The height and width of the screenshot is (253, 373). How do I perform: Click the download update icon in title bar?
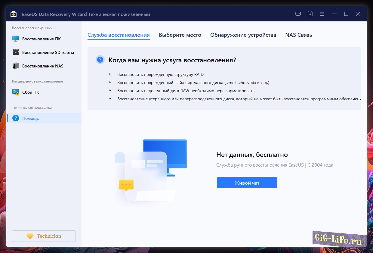coord(310,14)
